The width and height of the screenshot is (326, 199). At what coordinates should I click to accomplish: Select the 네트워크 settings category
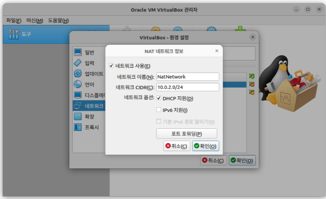point(89,106)
